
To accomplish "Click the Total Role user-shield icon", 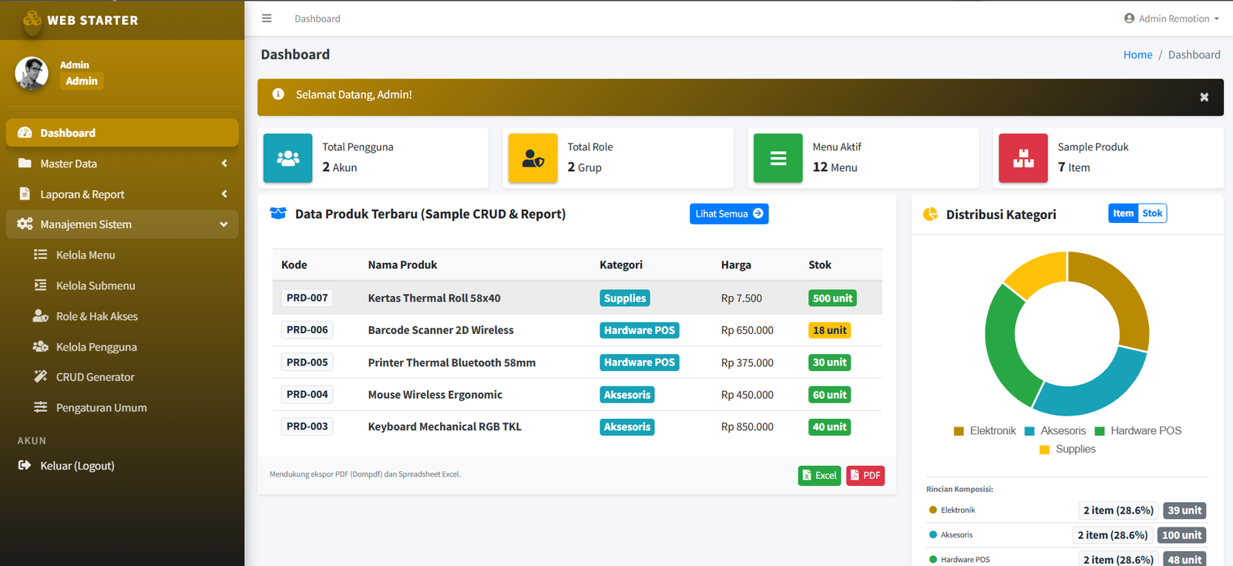I will tap(533, 158).
